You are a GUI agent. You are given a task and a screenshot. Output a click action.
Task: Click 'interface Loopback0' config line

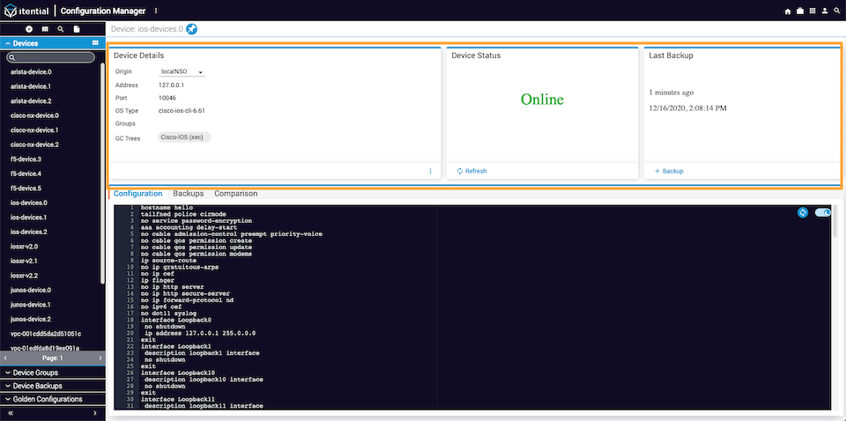[x=176, y=321]
